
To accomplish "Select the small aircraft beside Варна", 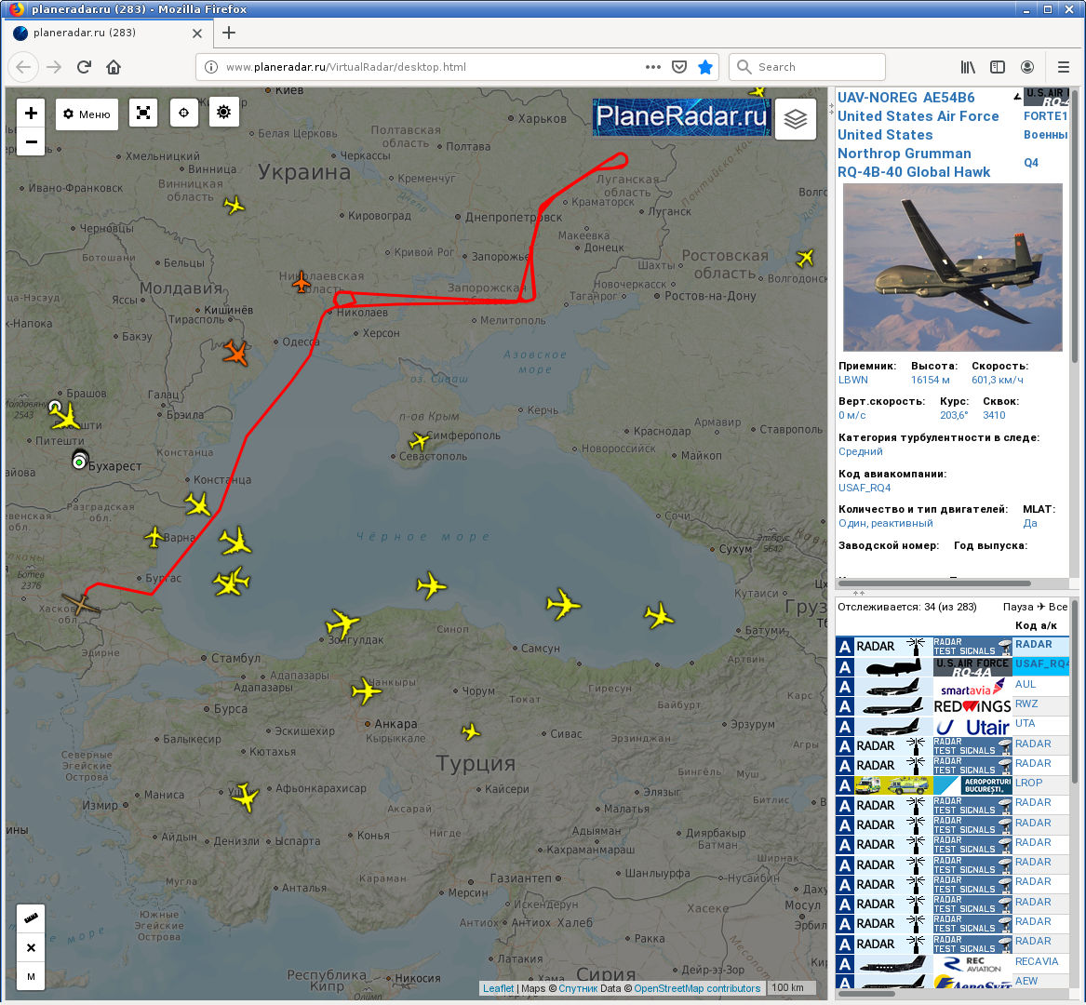I will coord(154,536).
